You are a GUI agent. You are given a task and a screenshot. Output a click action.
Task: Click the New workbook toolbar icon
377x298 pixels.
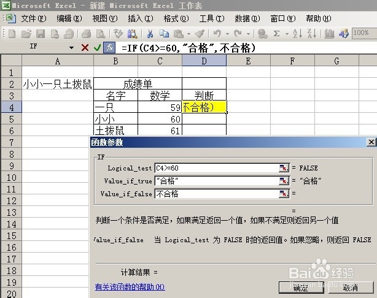click(x=12, y=34)
